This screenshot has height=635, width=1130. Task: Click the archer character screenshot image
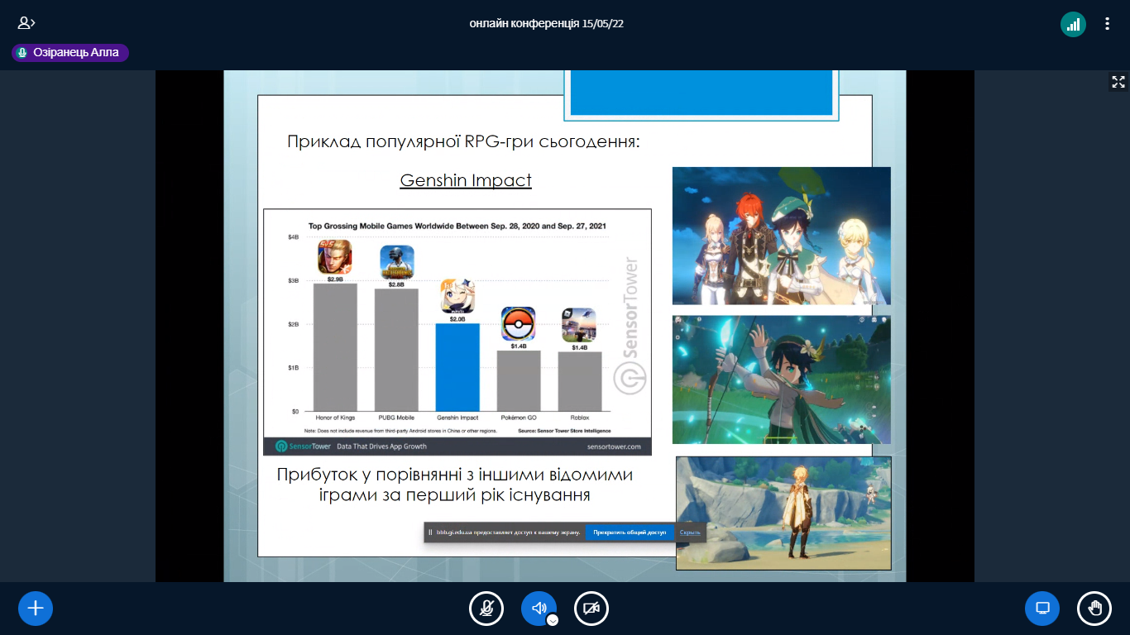point(782,380)
